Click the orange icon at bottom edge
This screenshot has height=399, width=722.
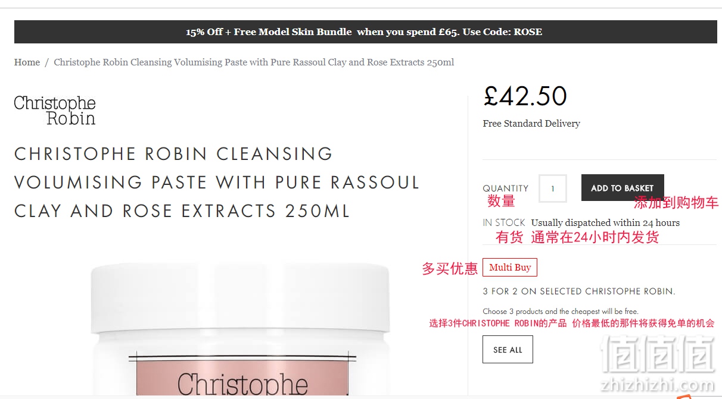(685, 396)
